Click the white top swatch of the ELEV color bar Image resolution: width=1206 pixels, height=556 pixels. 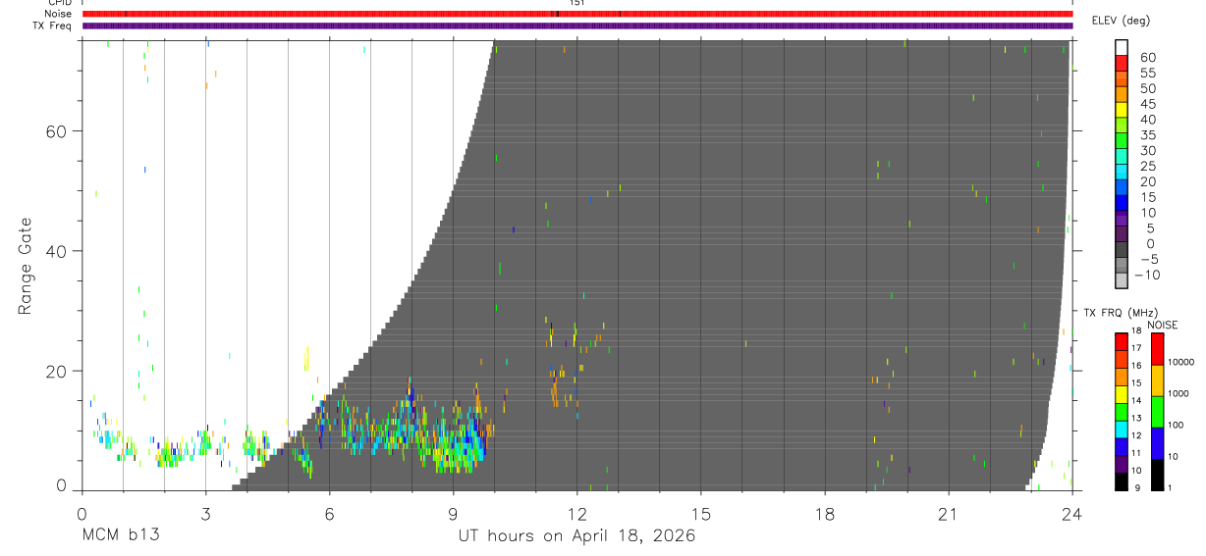[1122, 47]
